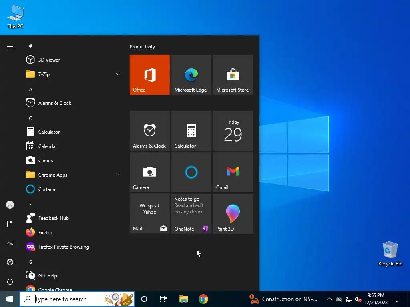Open the Cortana tile
Image resolution: width=410 pixels, height=307 pixels.
coord(191,172)
